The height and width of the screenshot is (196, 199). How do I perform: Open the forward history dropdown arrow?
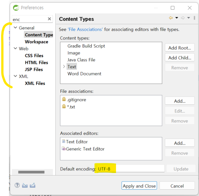click(x=189, y=18)
